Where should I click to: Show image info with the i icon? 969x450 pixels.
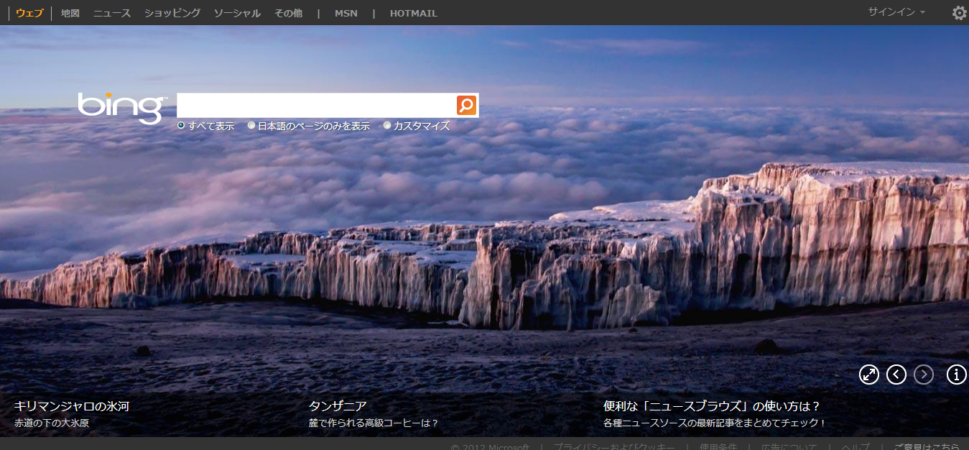pyautogui.click(x=956, y=375)
